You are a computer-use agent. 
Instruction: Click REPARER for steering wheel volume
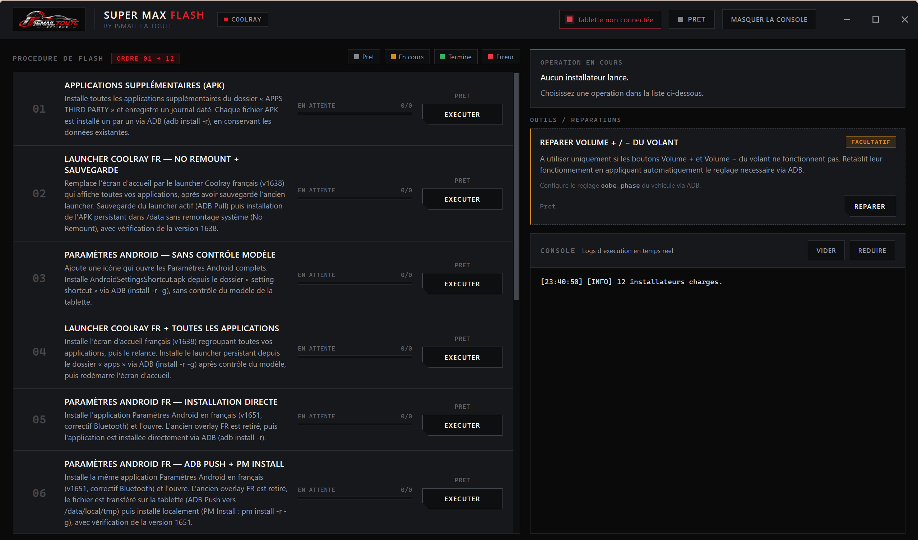(x=870, y=206)
